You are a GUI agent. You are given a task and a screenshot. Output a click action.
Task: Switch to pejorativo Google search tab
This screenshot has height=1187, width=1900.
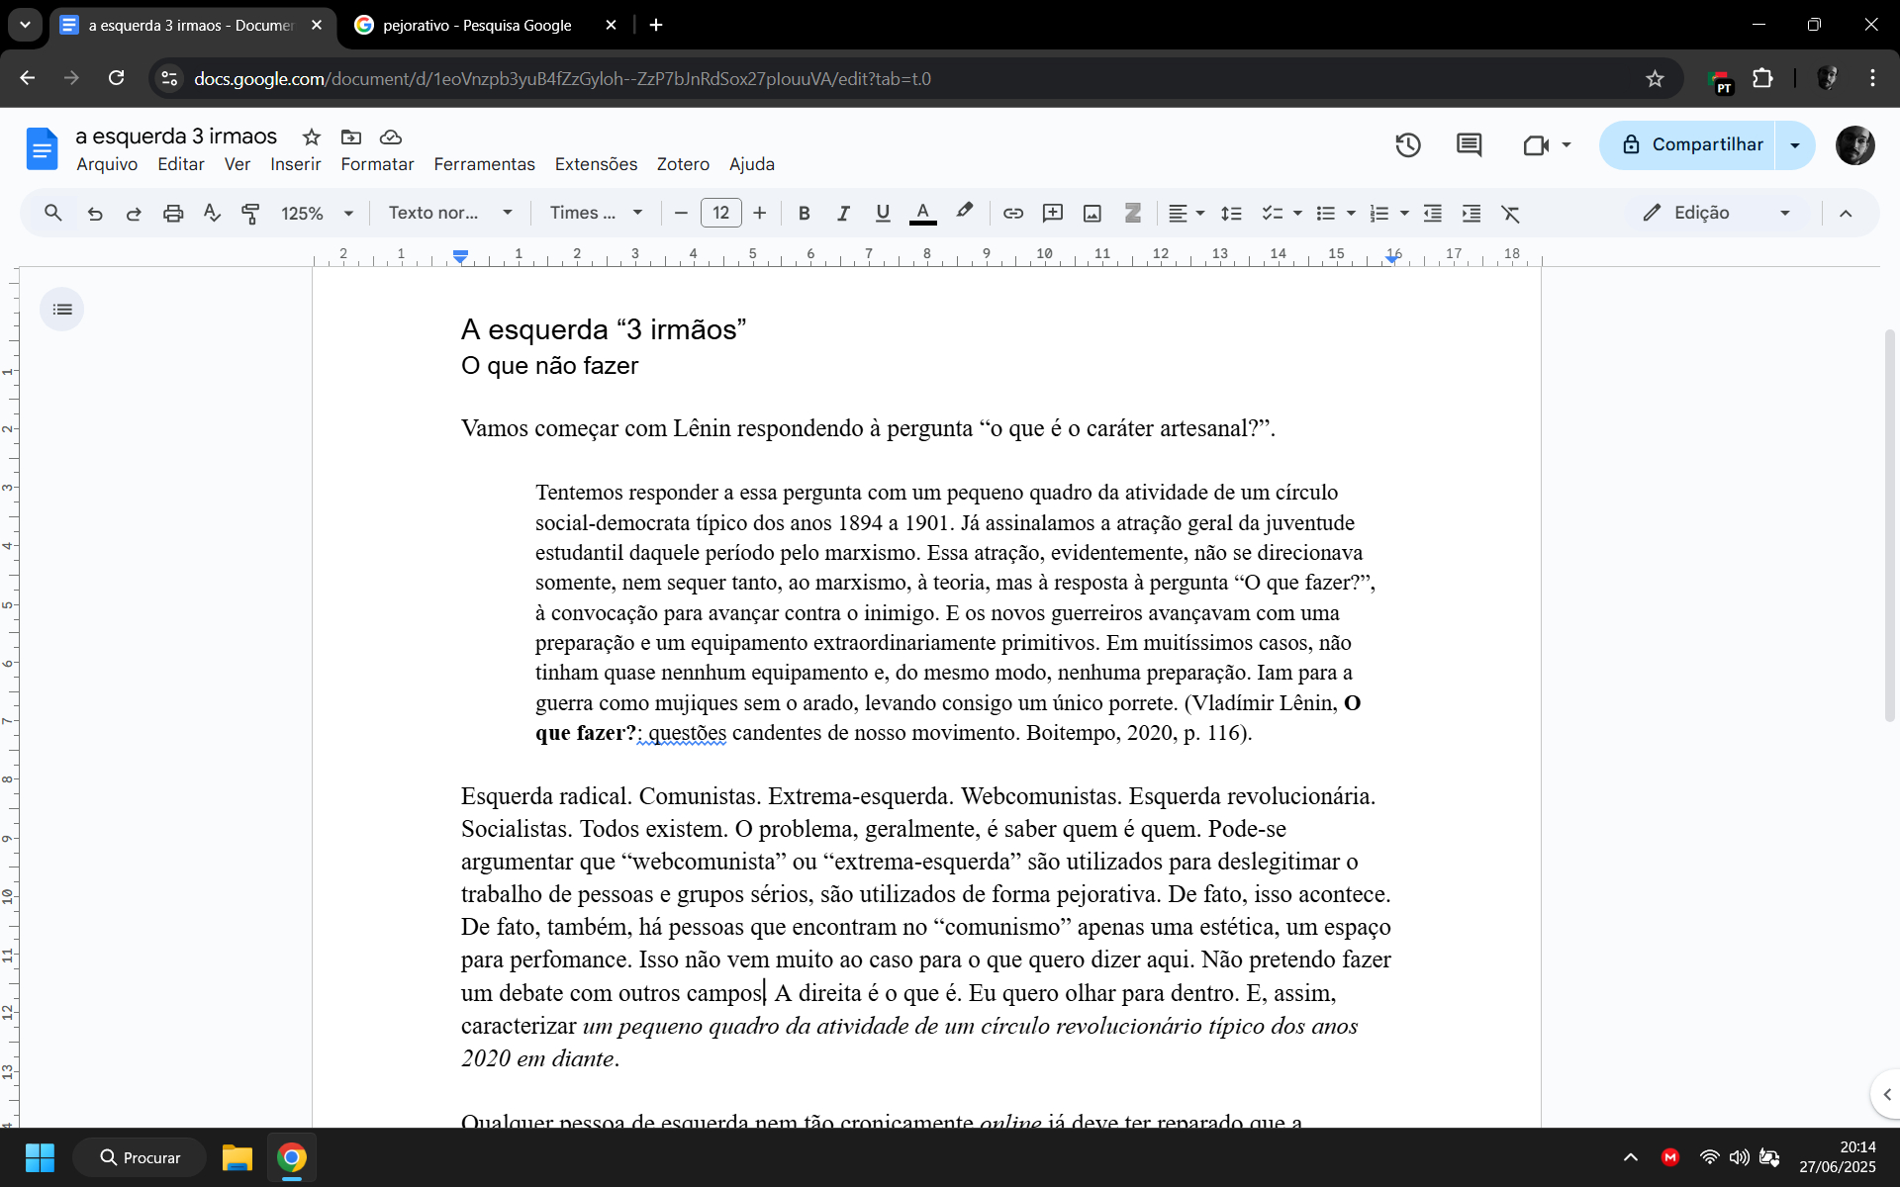click(x=477, y=25)
